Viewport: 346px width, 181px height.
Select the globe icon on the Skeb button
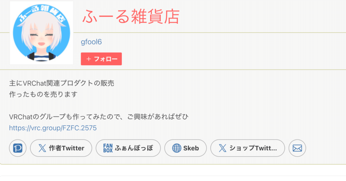[x=177, y=148]
